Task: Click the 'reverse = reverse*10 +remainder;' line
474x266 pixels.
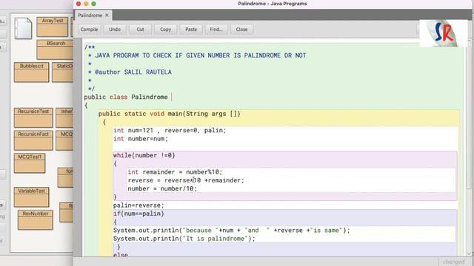Action: click(186, 180)
